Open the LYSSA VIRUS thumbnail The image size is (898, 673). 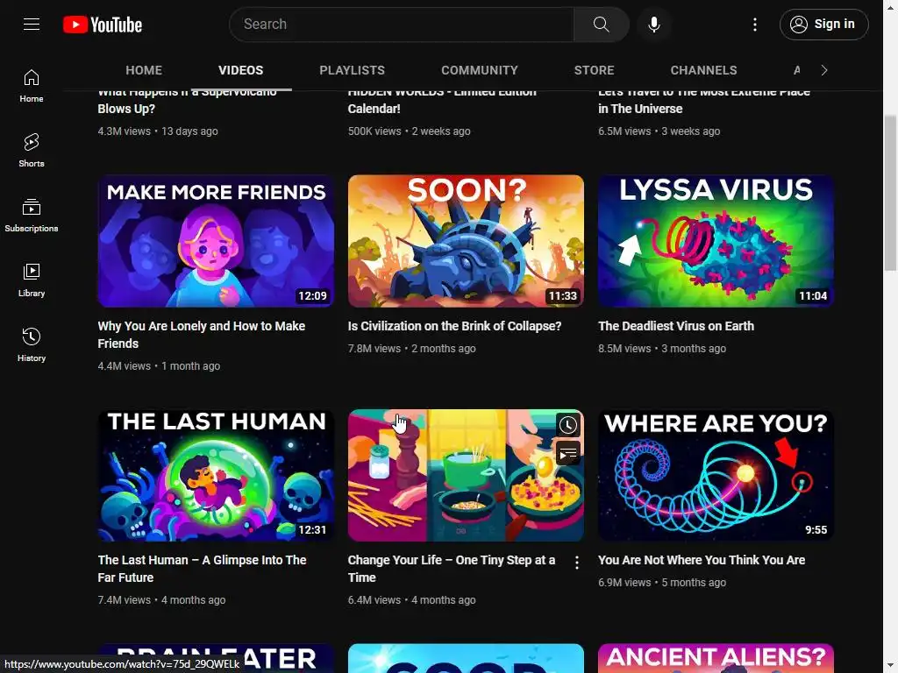(x=716, y=241)
